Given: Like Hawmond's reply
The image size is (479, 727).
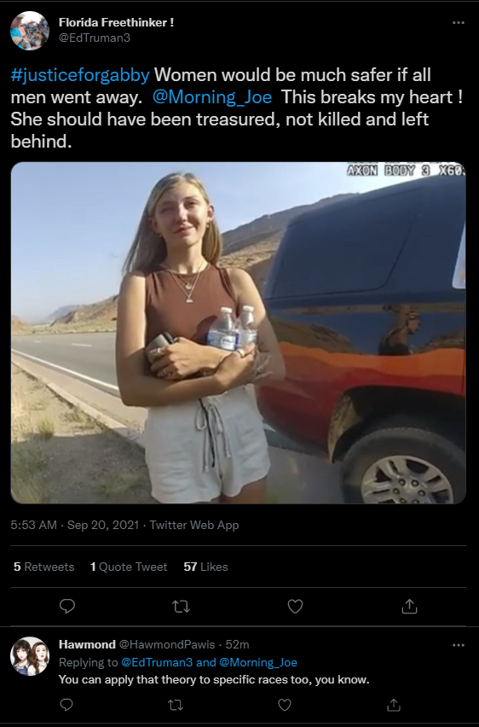Looking at the screenshot, I should [284, 705].
